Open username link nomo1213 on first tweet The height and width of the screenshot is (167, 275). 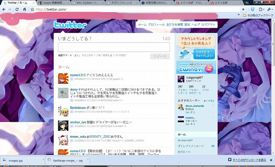pos(78,75)
